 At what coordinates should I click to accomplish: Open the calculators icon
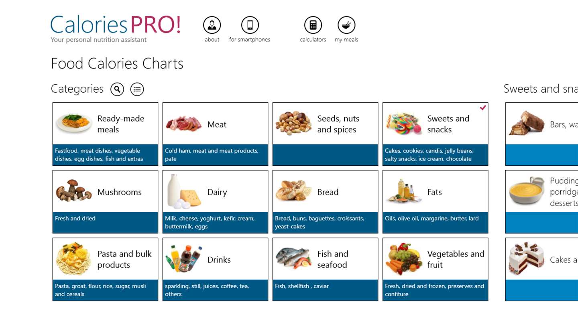313,25
